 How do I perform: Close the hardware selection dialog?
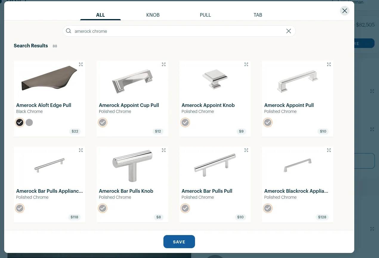click(x=345, y=11)
